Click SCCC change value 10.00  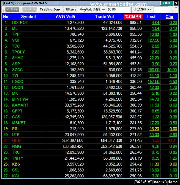click(172, 70)
